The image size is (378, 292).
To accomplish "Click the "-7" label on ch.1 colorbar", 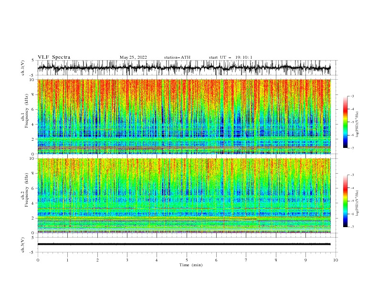I will pyautogui.click(x=352, y=148).
